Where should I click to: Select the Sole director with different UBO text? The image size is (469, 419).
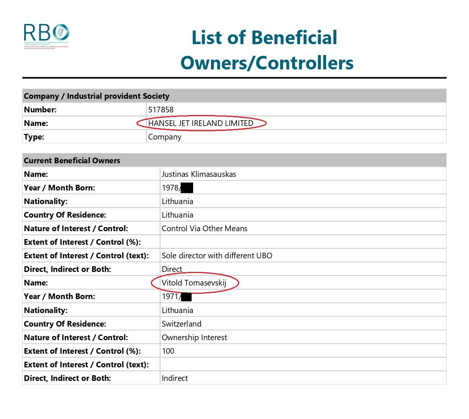click(217, 256)
